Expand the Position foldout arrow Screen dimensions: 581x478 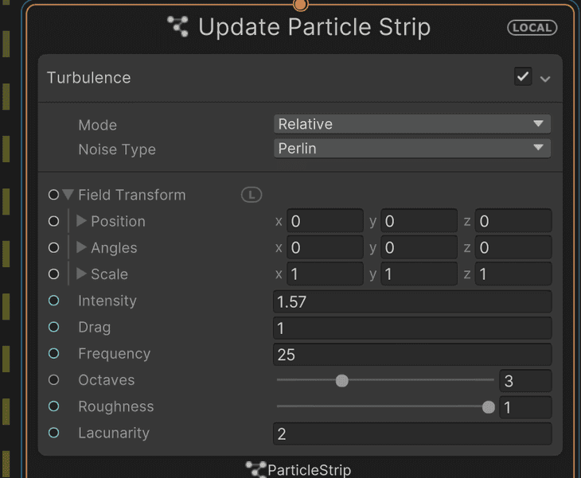click(81, 221)
